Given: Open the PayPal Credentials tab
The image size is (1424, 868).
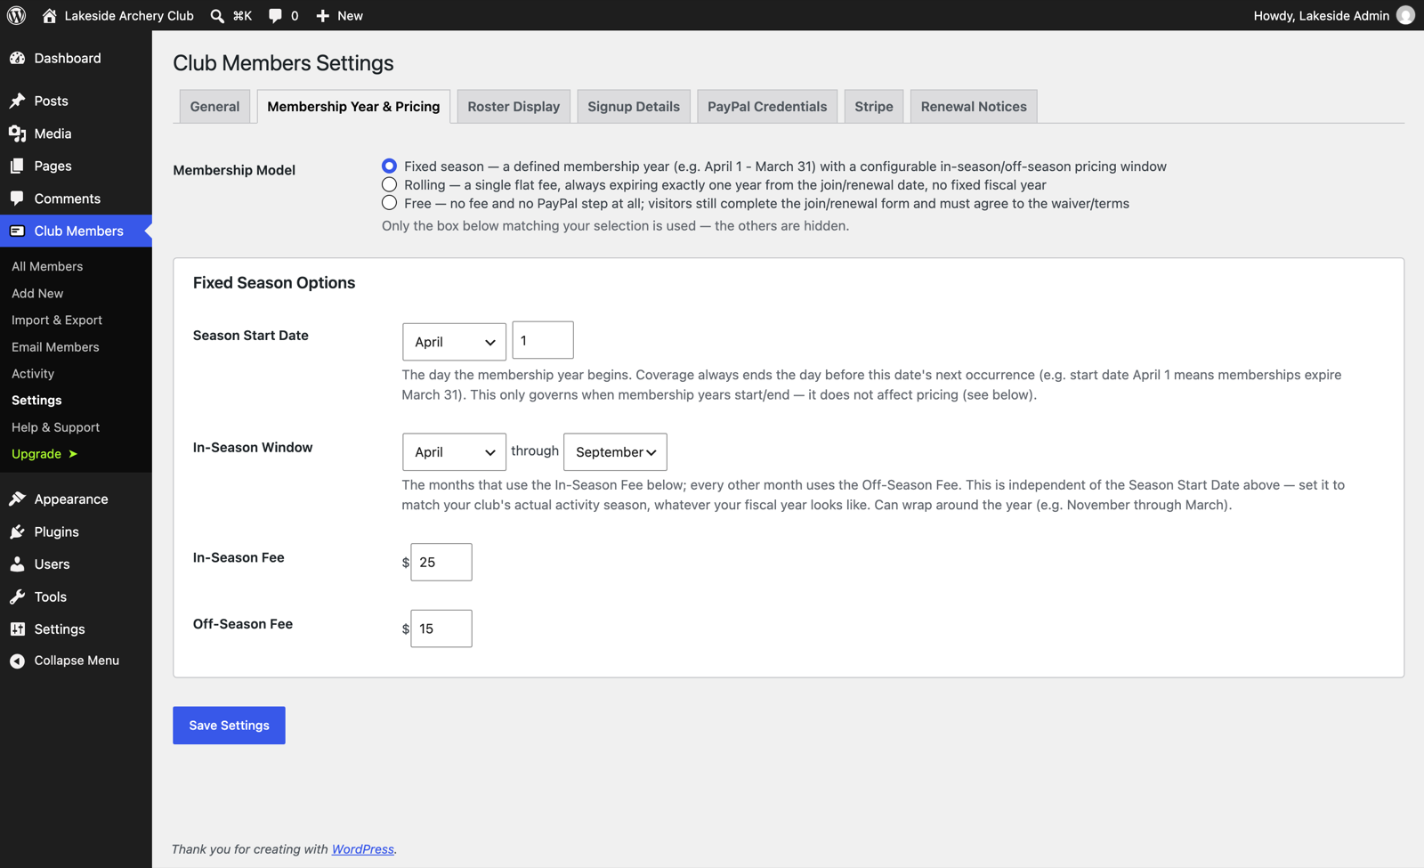Looking at the screenshot, I should click(x=767, y=107).
